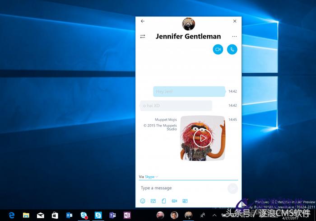Open Microsoft Edge from the taskbar
Image resolution: width=316 pixels, height=221 pixels.
[x=12, y=215]
